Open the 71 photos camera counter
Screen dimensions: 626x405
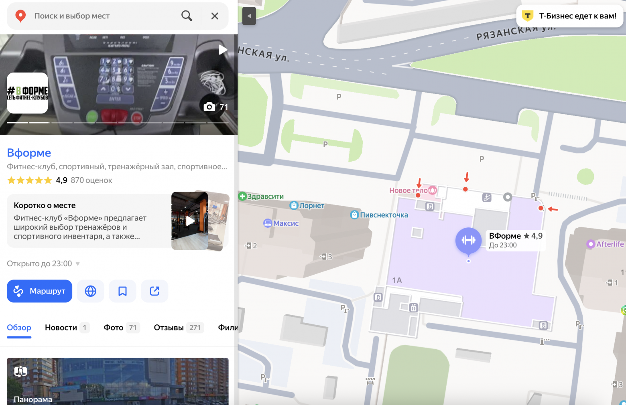(216, 107)
